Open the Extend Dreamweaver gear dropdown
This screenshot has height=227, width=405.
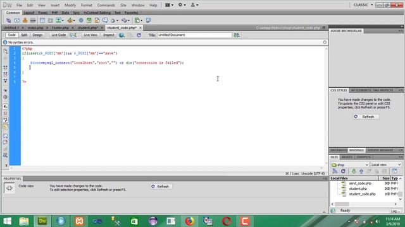click(182, 5)
